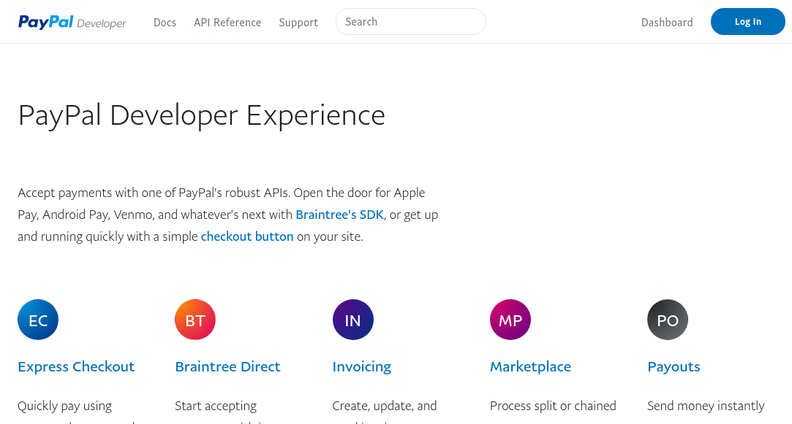Open the Braintree Direct heading link
792x424 pixels.
pos(227,366)
